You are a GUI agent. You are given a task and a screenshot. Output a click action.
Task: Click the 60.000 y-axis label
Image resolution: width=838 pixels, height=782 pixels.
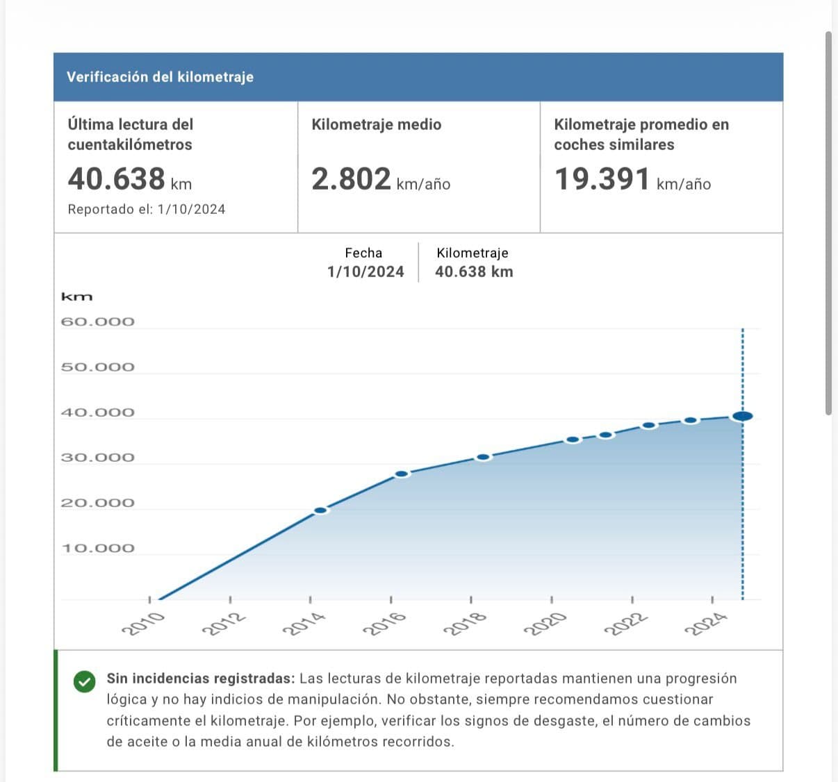click(x=97, y=322)
